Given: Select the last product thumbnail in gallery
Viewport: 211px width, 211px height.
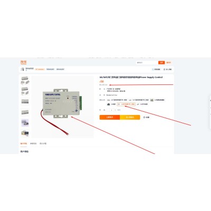Looking at the screenshot, I should click(x=25, y=133).
